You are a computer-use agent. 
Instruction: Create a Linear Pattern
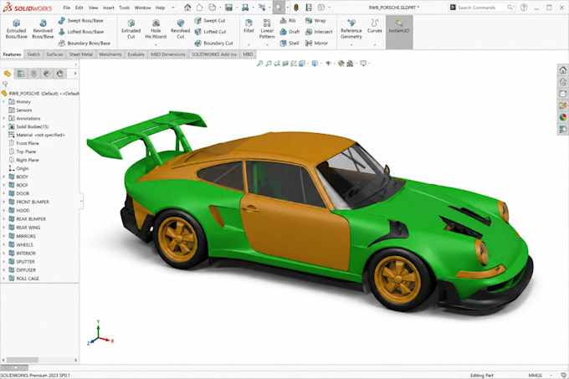pos(267,29)
